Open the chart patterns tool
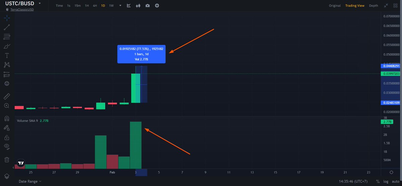The width and height of the screenshot is (402, 186). pos(7,65)
